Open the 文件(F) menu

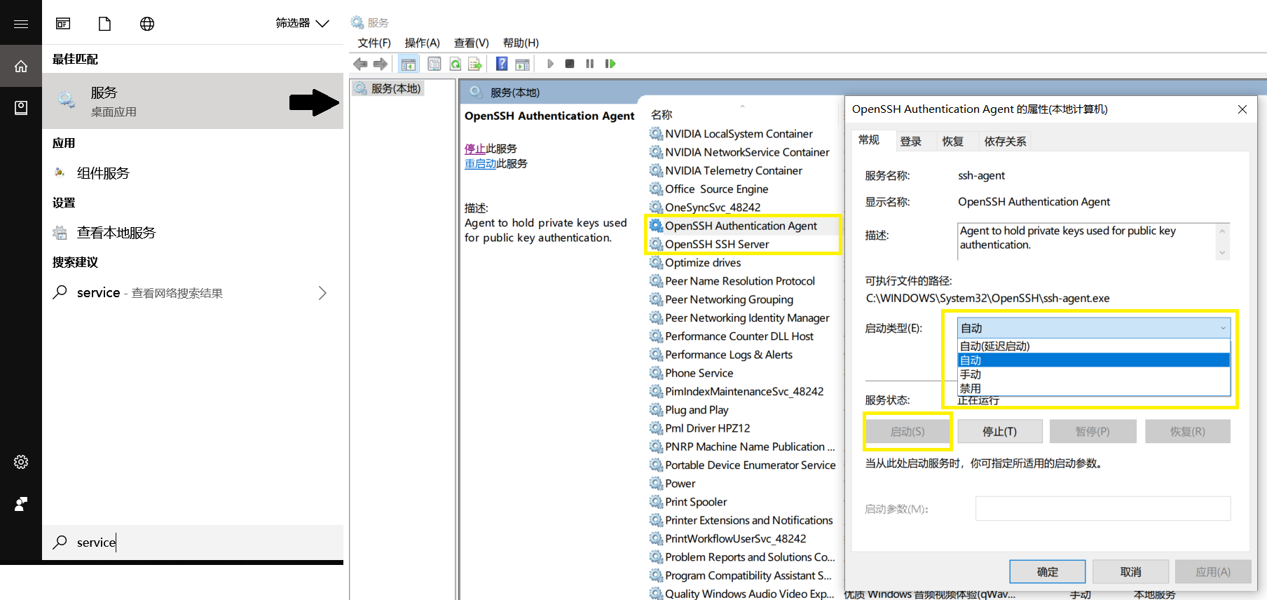coord(374,43)
